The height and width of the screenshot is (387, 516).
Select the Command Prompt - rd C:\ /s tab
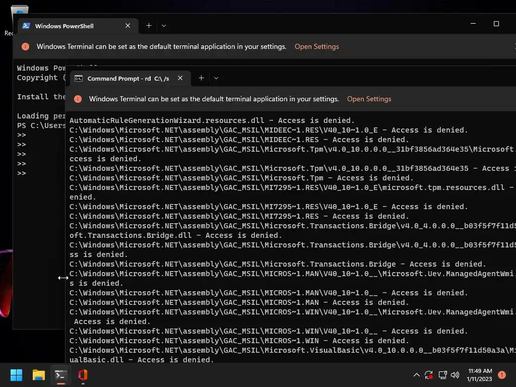[130, 78]
